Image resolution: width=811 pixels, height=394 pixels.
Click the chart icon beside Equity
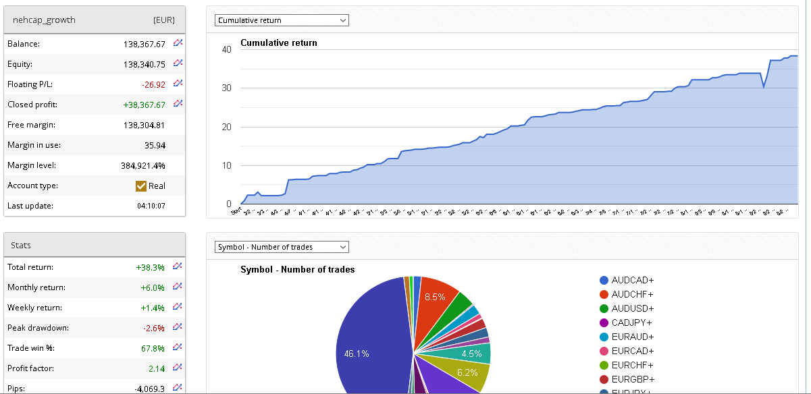click(x=178, y=63)
